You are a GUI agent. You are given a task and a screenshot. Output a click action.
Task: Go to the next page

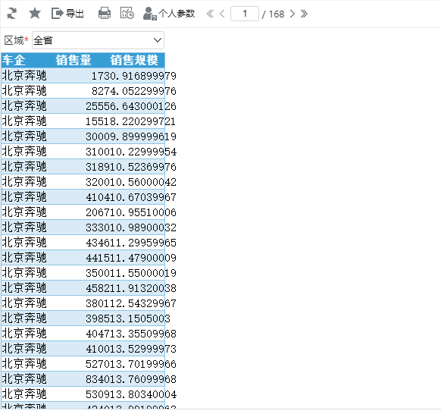292,14
